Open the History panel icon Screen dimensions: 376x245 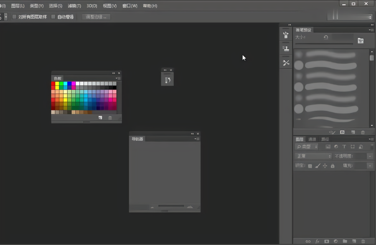(168, 79)
